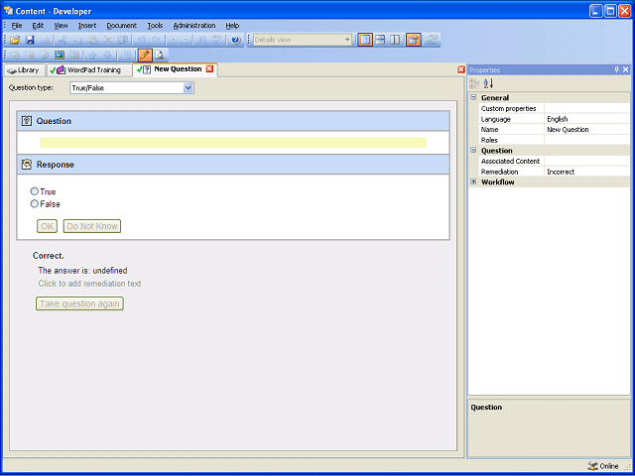The width and height of the screenshot is (635, 476).
Task: Click the Roles property row
Action: (x=554, y=140)
